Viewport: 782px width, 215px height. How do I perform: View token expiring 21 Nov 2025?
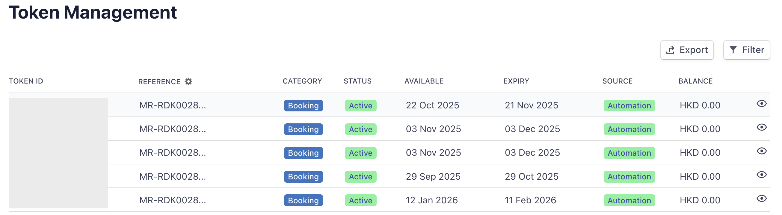coord(761,104)
